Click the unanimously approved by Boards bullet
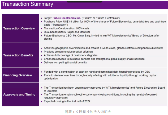The image size is (168, 115). coord(104,88)
